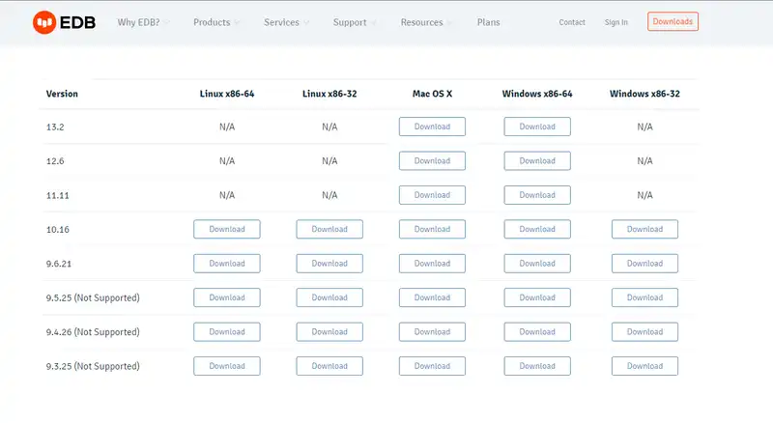Viewport: 773px width, 423px height.
Task: Download version 12.6 for Mac OS X
Action: coord(432,160)
